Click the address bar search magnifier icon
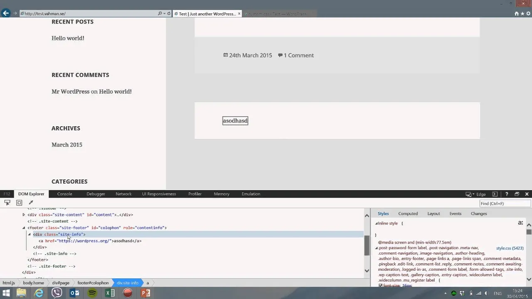The width and height of the screenshot is (532, 299). coord(160,14)
